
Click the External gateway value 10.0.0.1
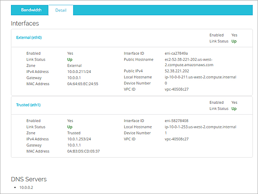coord(76,78)
